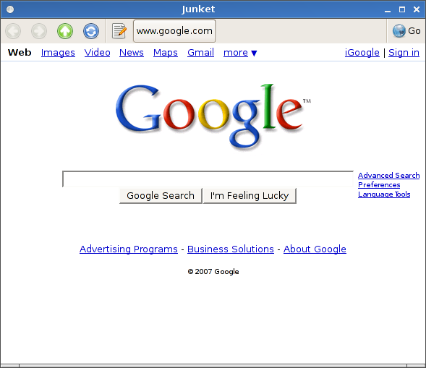Click the back arrow navigation icon
Screen dimensions: 426x368
coord(13,31)
